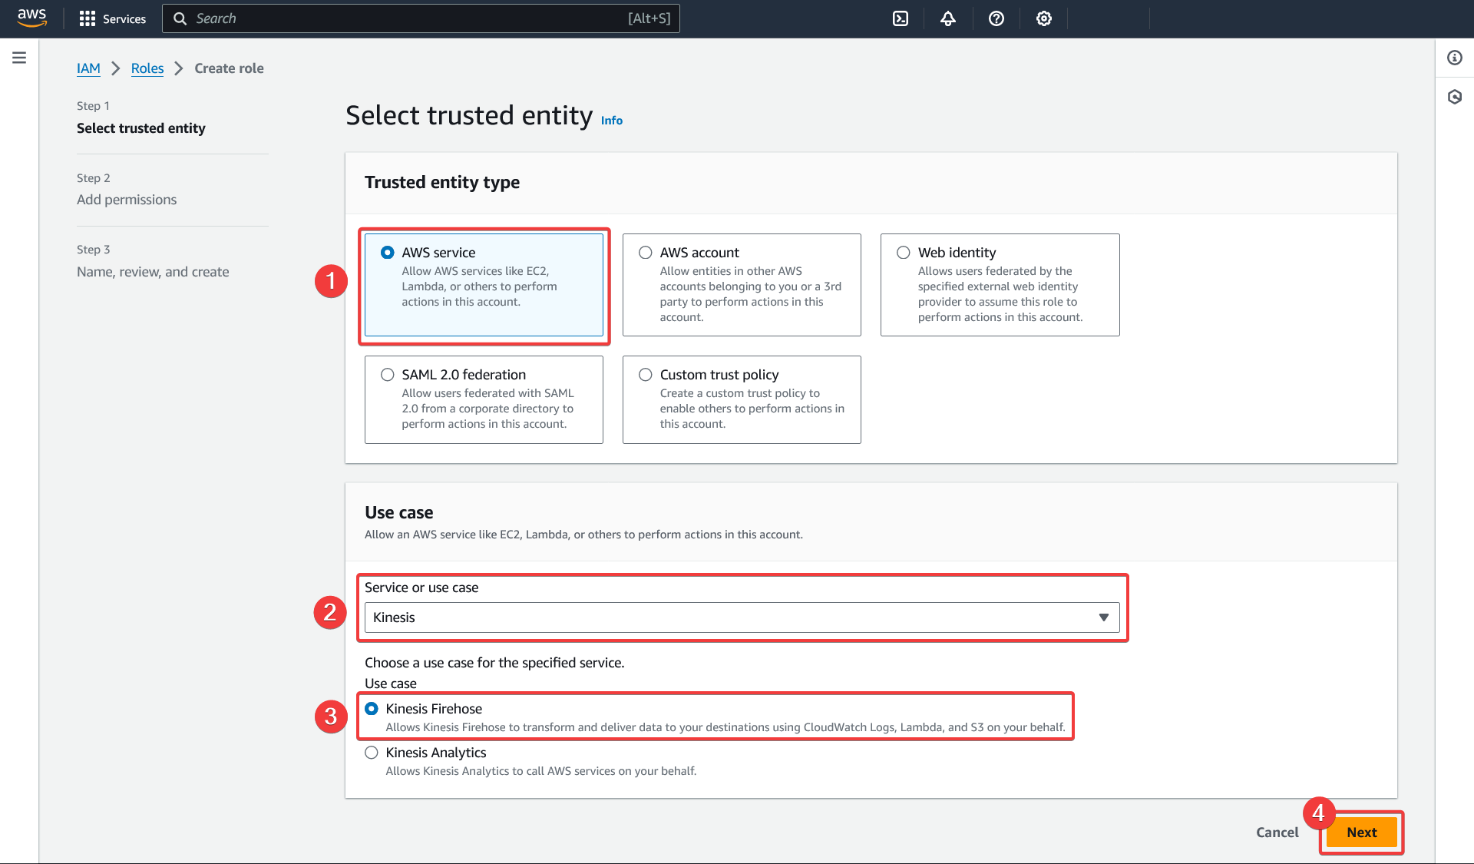
Task: Expand the hamburger navigation menu
Action: tap(19, 58)
